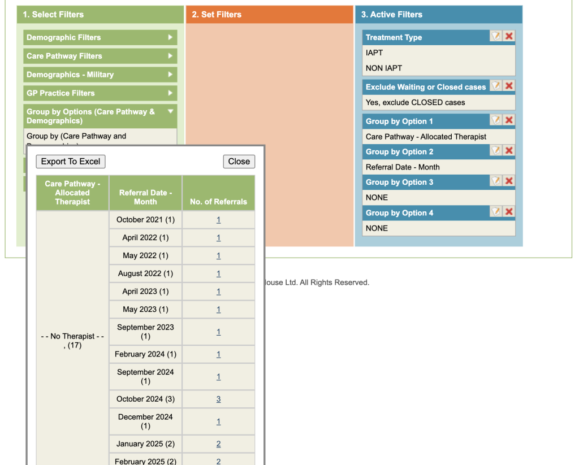Expand GP Practice Filters

pyautogui.click(x=100, y=93)
